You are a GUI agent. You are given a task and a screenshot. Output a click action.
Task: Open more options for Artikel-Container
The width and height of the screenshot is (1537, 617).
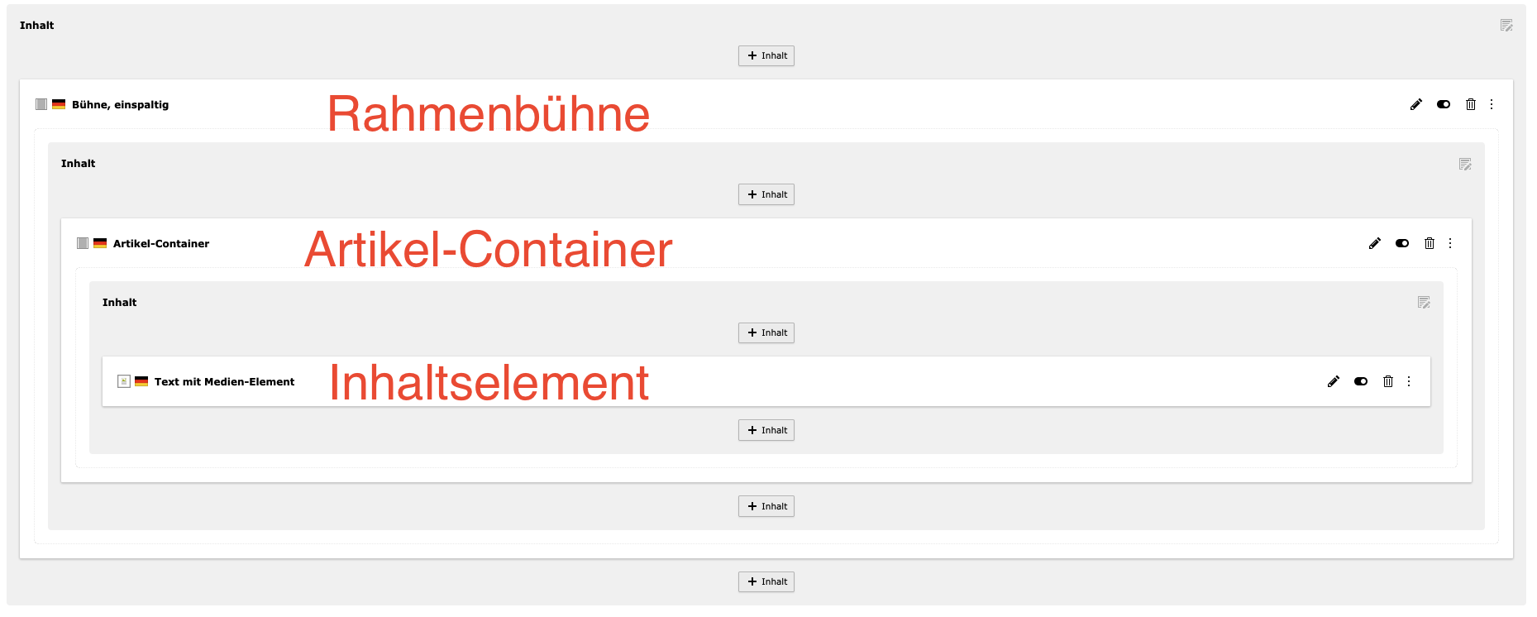tap(1450, 243)
